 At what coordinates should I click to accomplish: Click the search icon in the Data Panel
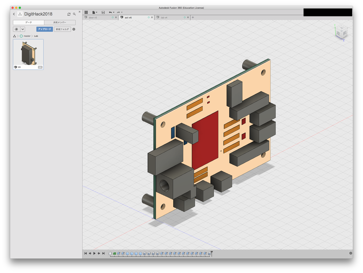pos(74,14)
